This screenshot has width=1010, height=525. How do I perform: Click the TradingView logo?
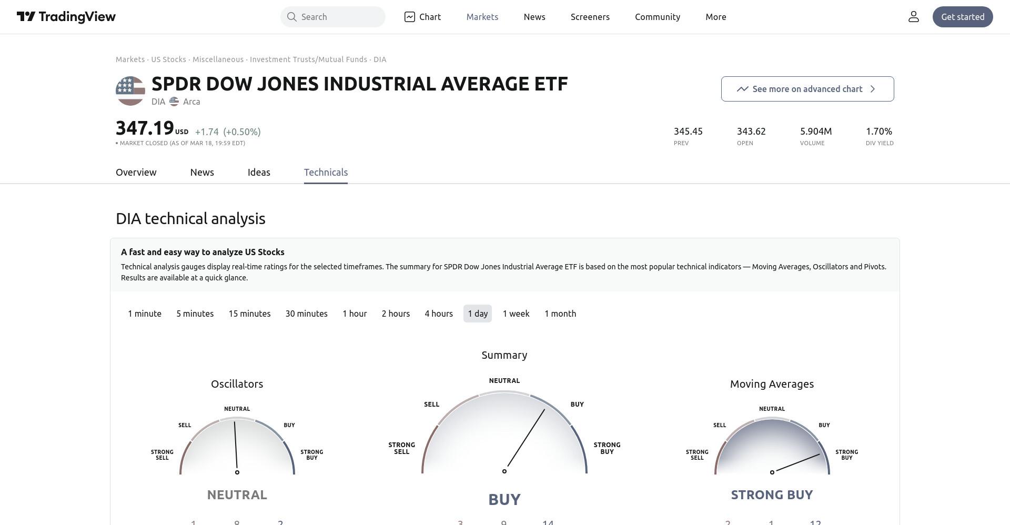click(66, 17)
